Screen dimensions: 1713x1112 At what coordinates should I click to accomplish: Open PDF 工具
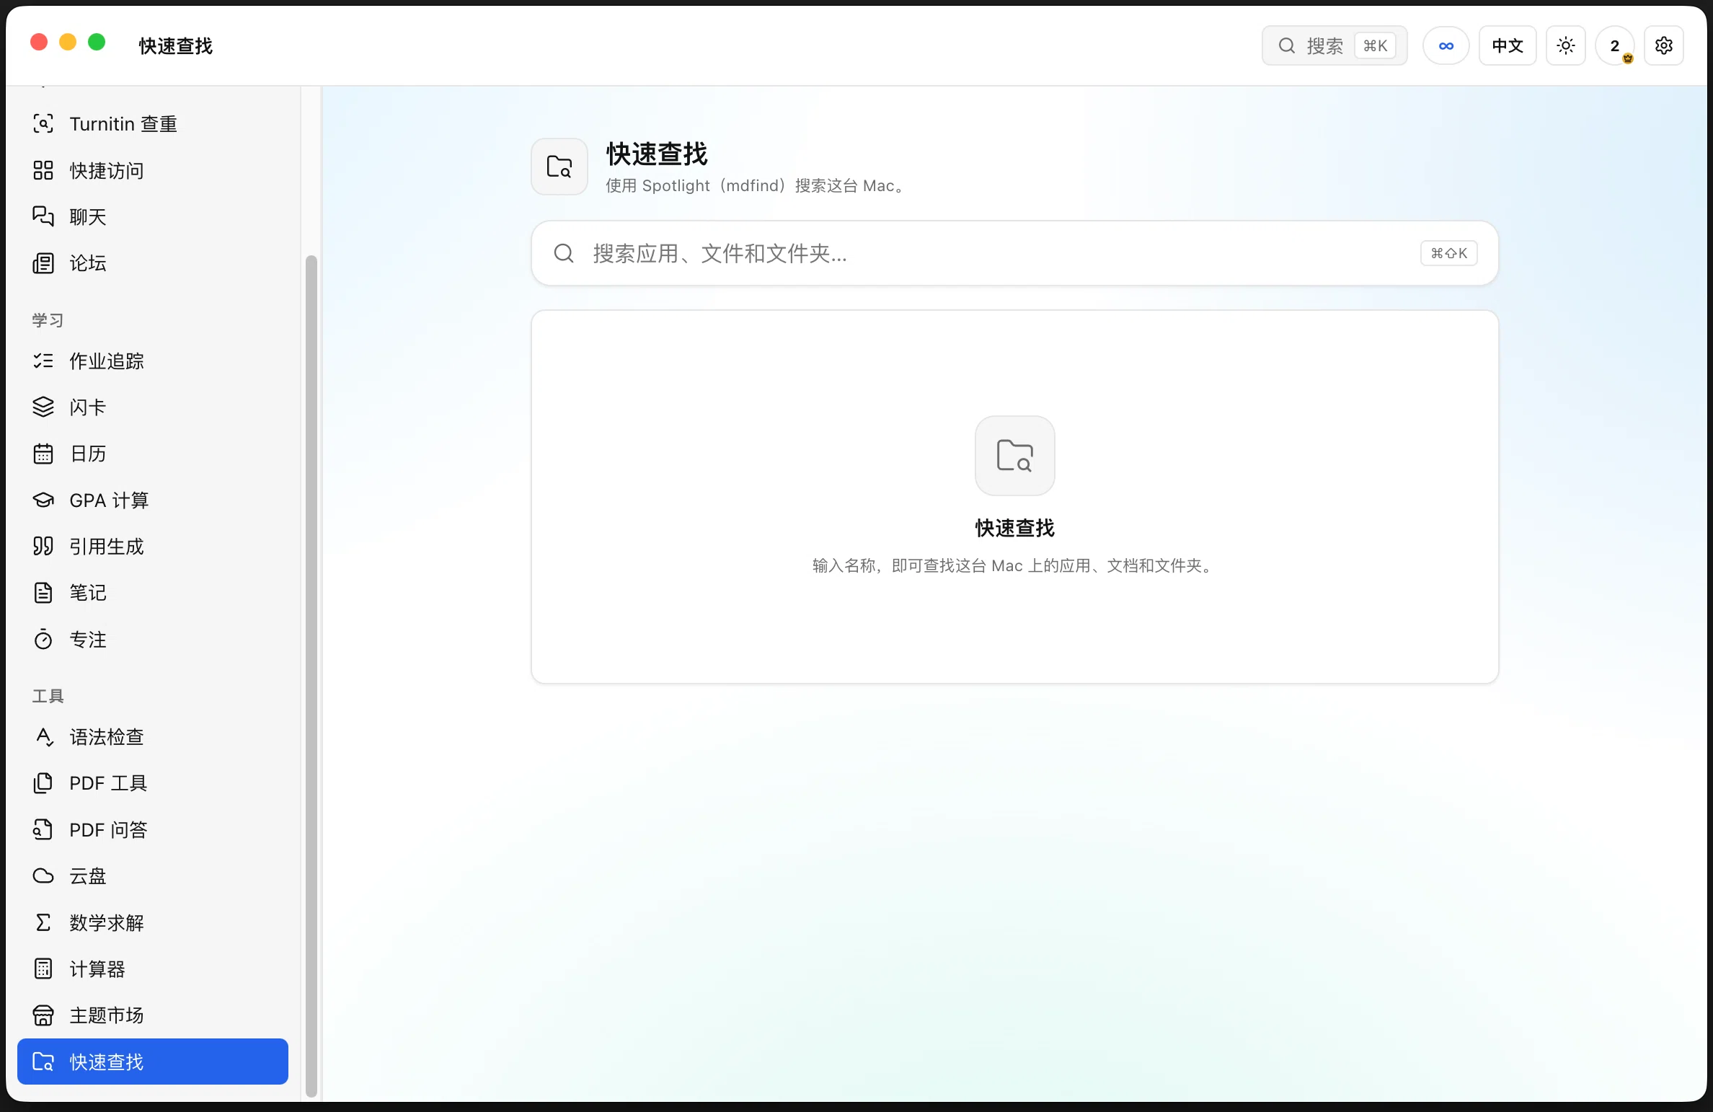pyautogui.click(x=152, y=783)
